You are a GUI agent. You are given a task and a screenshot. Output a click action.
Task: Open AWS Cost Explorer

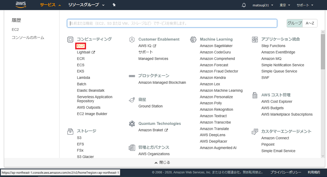point(277,101)
